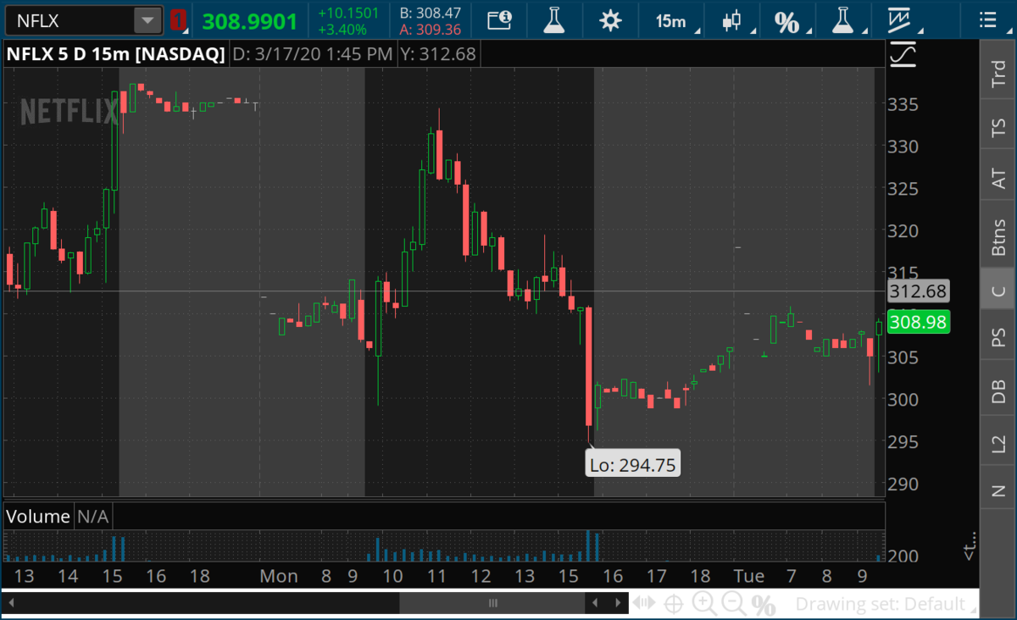Open chart settings via the gear icon
The height and width of the screenshot is (620, 1017).
click(610, 20)
